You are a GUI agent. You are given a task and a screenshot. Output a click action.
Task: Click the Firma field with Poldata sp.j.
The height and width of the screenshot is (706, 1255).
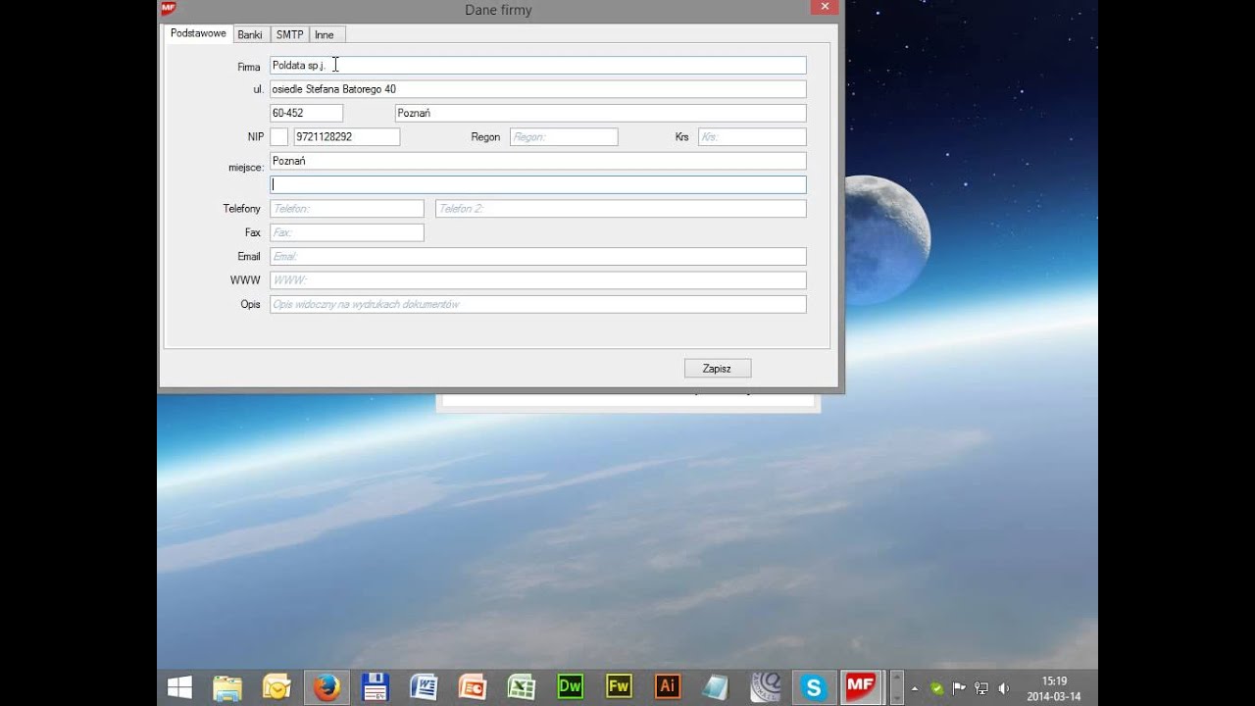pos(538,66)
